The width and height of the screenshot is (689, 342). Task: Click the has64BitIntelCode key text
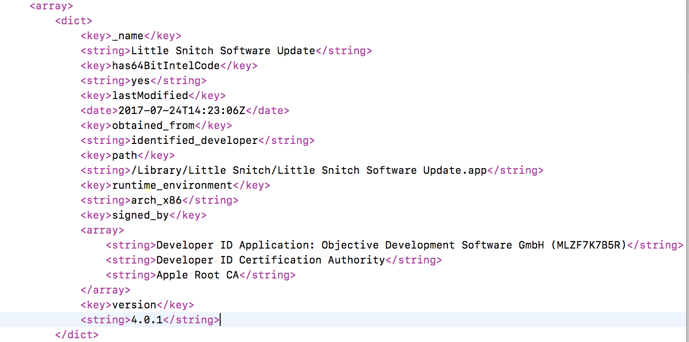166,66
